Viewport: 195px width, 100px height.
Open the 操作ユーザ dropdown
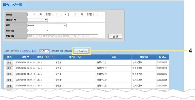[x=37, y=20]
